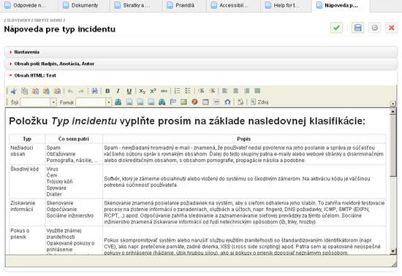Switch to the Accessibil... tab
402x276 pixels.
233,5
